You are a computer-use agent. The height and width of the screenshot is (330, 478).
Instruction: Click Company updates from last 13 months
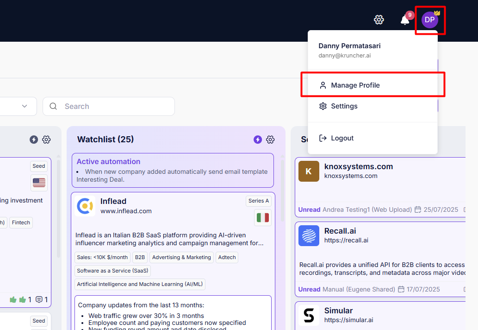pos(141,305)
